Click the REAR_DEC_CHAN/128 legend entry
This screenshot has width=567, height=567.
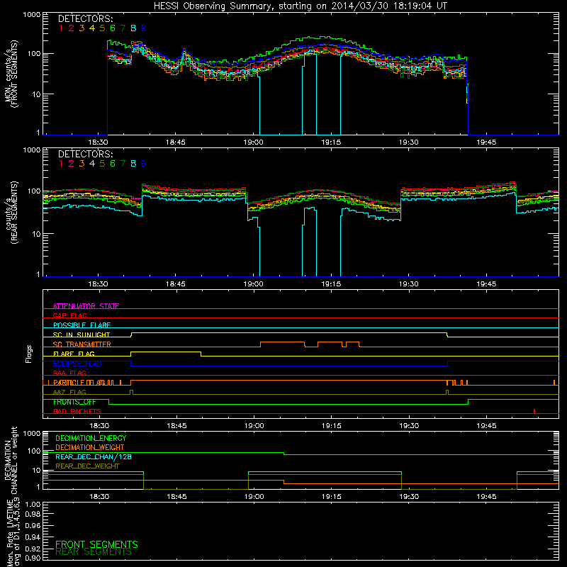94,456
